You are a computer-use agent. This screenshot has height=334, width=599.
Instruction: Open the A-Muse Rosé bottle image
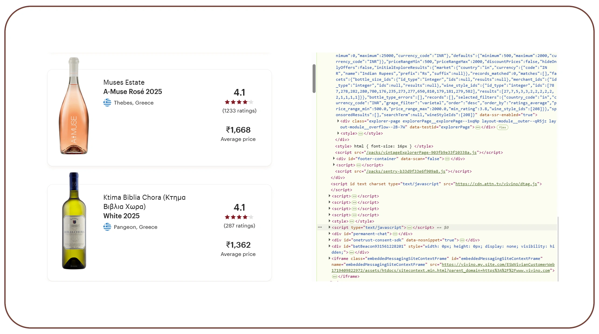click(74, 106)
